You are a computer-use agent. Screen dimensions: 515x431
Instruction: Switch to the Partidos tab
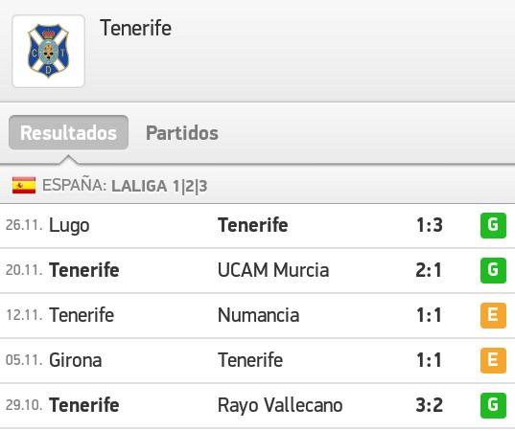(182, 133)
